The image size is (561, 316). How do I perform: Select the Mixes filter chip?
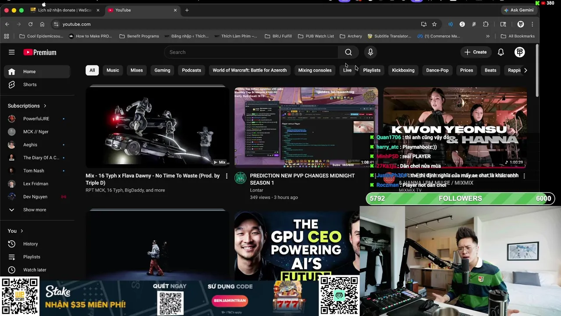137,70
